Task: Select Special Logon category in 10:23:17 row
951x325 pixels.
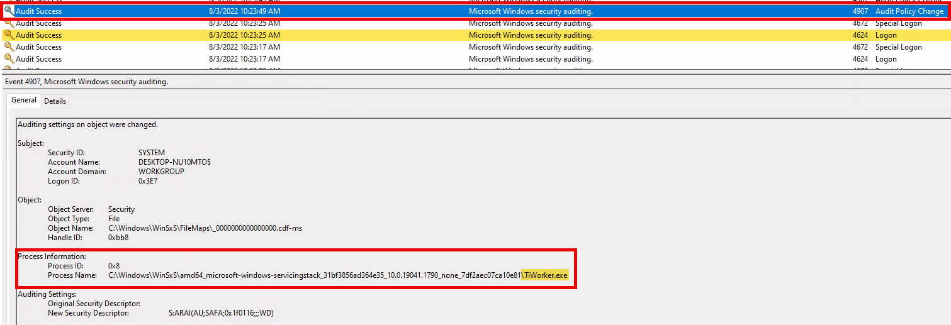Action: (898, 47)
